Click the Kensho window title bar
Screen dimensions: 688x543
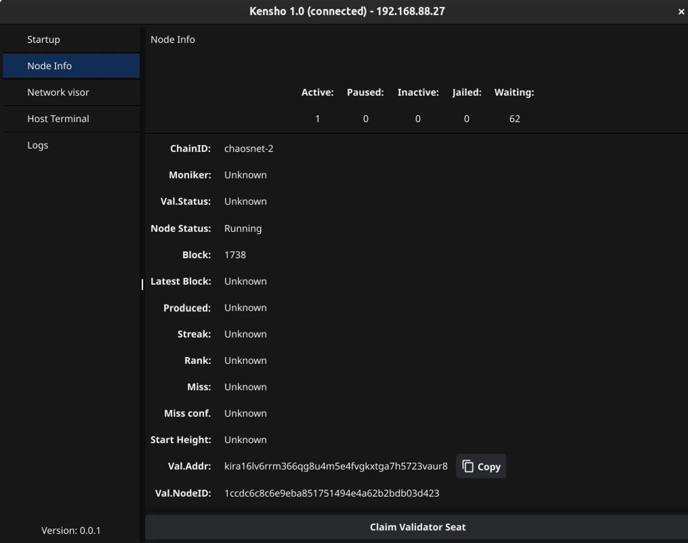[x=347, y=11]
